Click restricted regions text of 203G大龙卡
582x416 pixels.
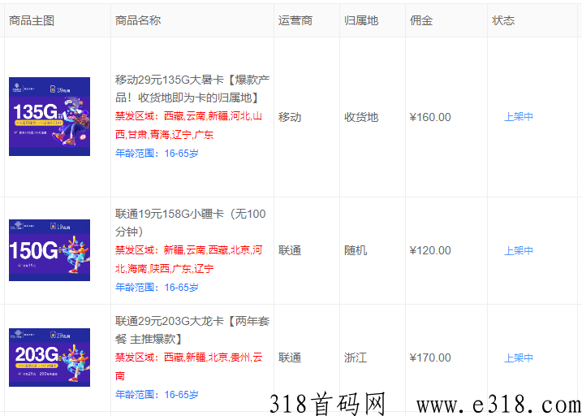click(189, 366)
